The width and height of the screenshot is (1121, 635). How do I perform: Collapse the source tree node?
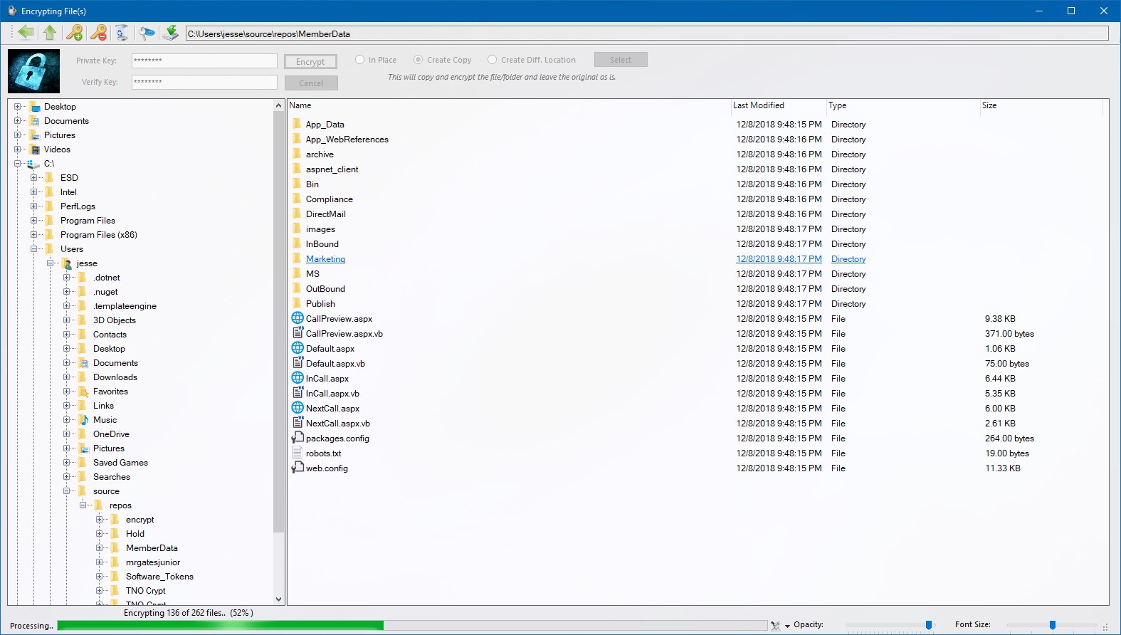(x=66, y=491)
